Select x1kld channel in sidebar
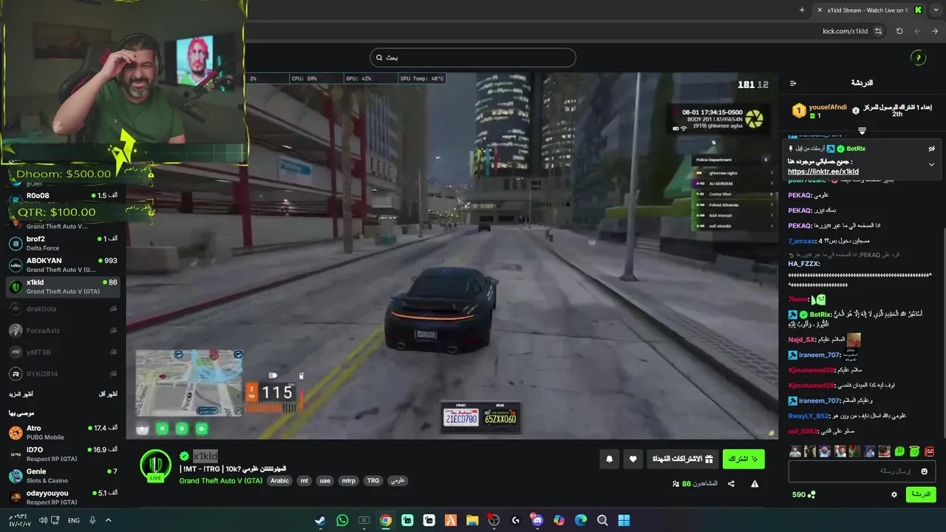The height and width of the screenshot is (532, 946). coord(63,286)
